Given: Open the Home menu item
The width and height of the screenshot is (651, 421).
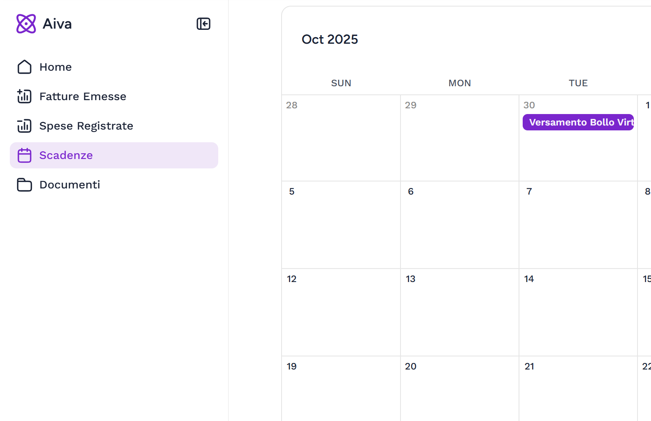Looking at the screenshot, I should coord(56,67).
